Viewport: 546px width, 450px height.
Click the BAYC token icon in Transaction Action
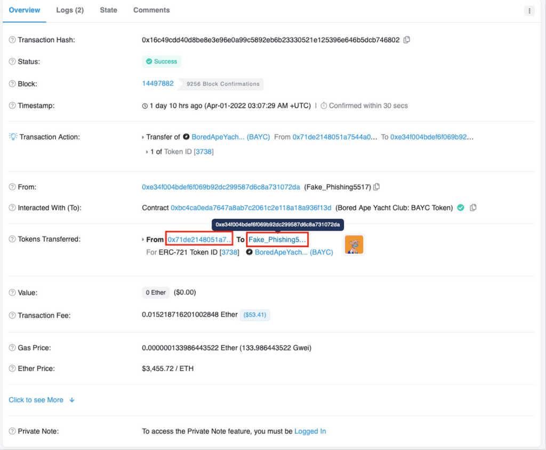[186, 137]
